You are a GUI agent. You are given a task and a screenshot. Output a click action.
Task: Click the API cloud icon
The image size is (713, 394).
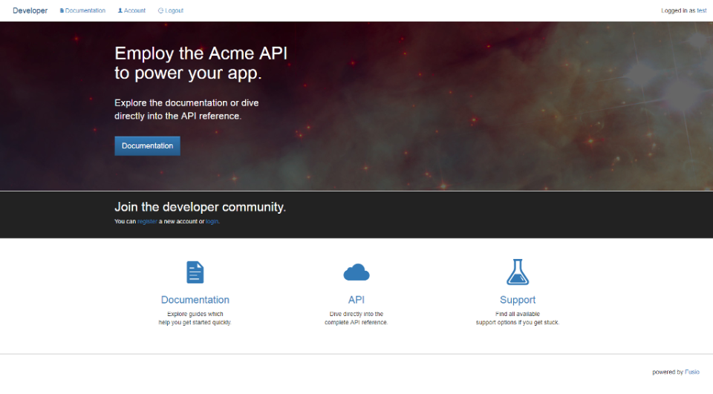click(356, 272)
